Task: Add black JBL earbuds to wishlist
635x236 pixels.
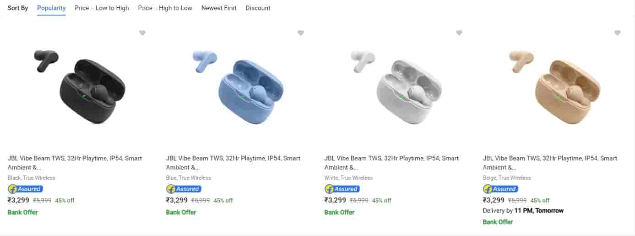Action: pyautogui.click(x=142, y=33)
